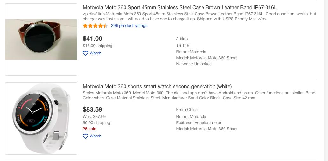
Task: Open the Moto 360 Sport 45mm Brown Leather Band title
Action: tap(180, 7)
